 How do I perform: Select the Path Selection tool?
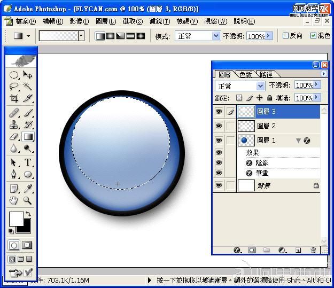click(14, 162)
